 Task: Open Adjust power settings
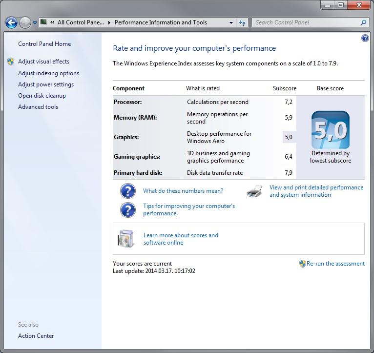(x=46, y=84)
